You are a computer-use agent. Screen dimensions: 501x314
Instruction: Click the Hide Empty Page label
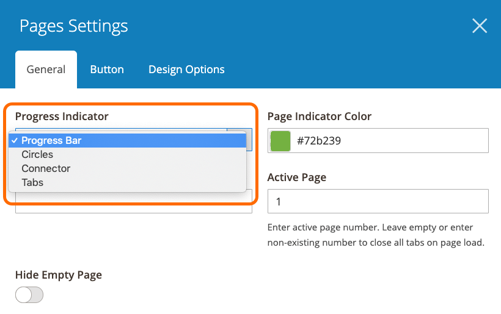[x=59, y=275]
